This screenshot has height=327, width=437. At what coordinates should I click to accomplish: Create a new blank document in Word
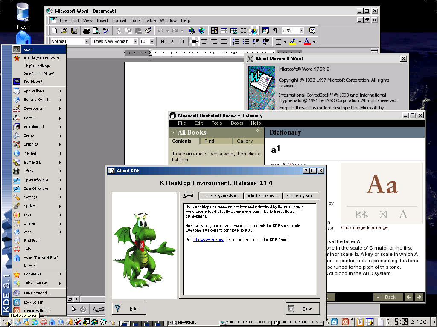pyautogui.click(x=55, y=31)
